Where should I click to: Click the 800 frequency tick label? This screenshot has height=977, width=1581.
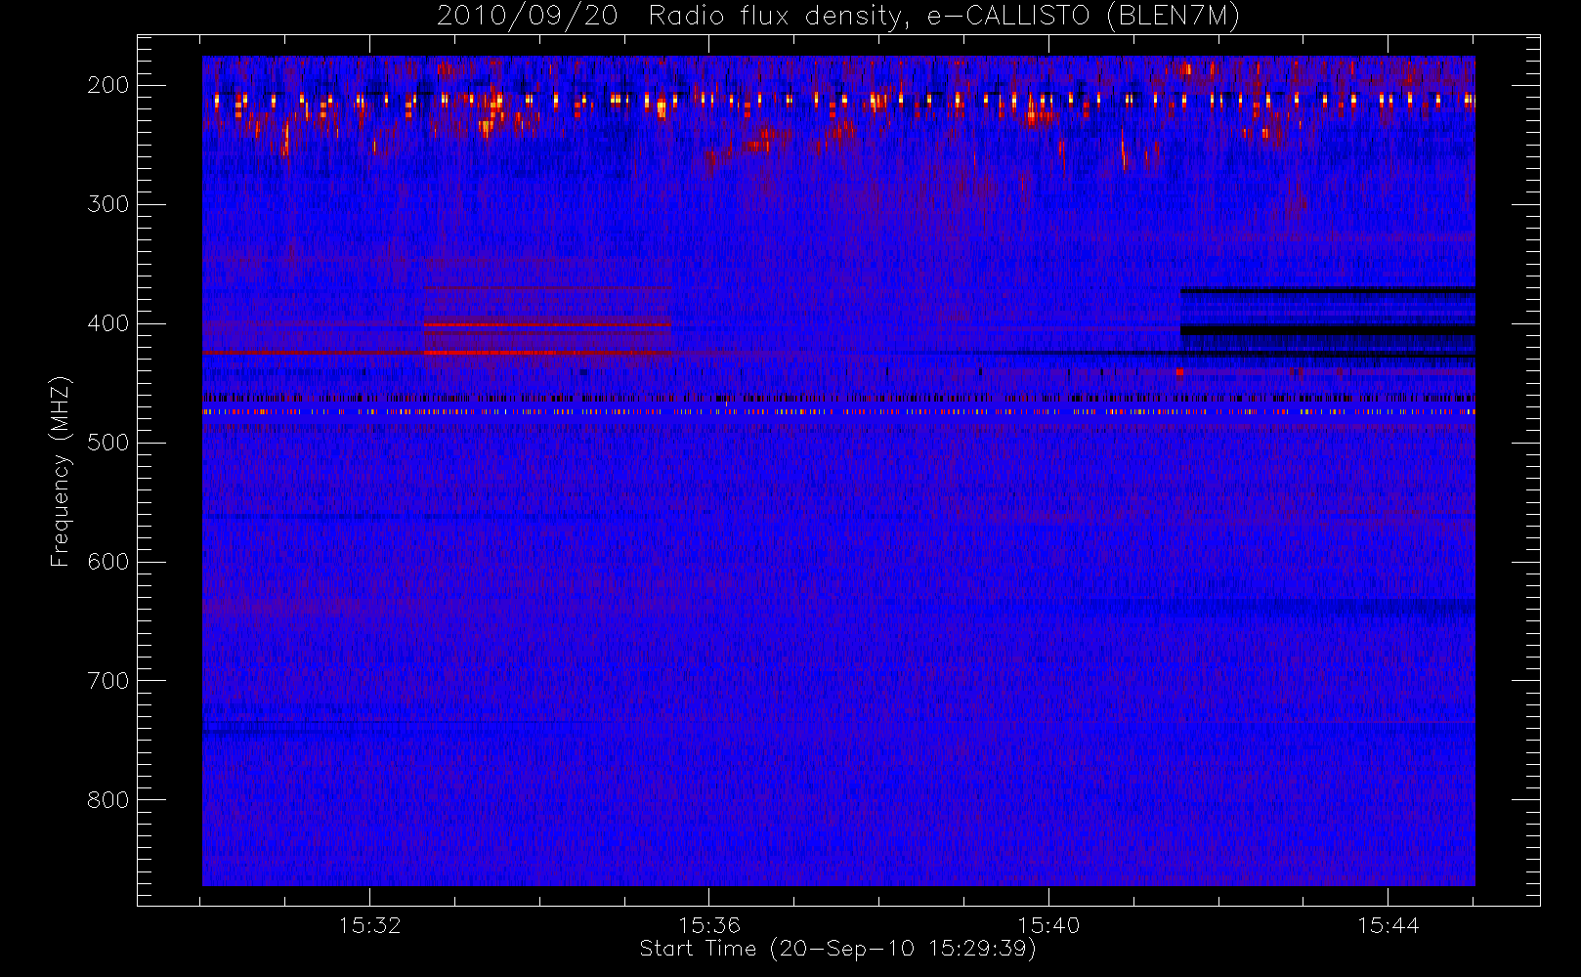[x=108, y=800]
